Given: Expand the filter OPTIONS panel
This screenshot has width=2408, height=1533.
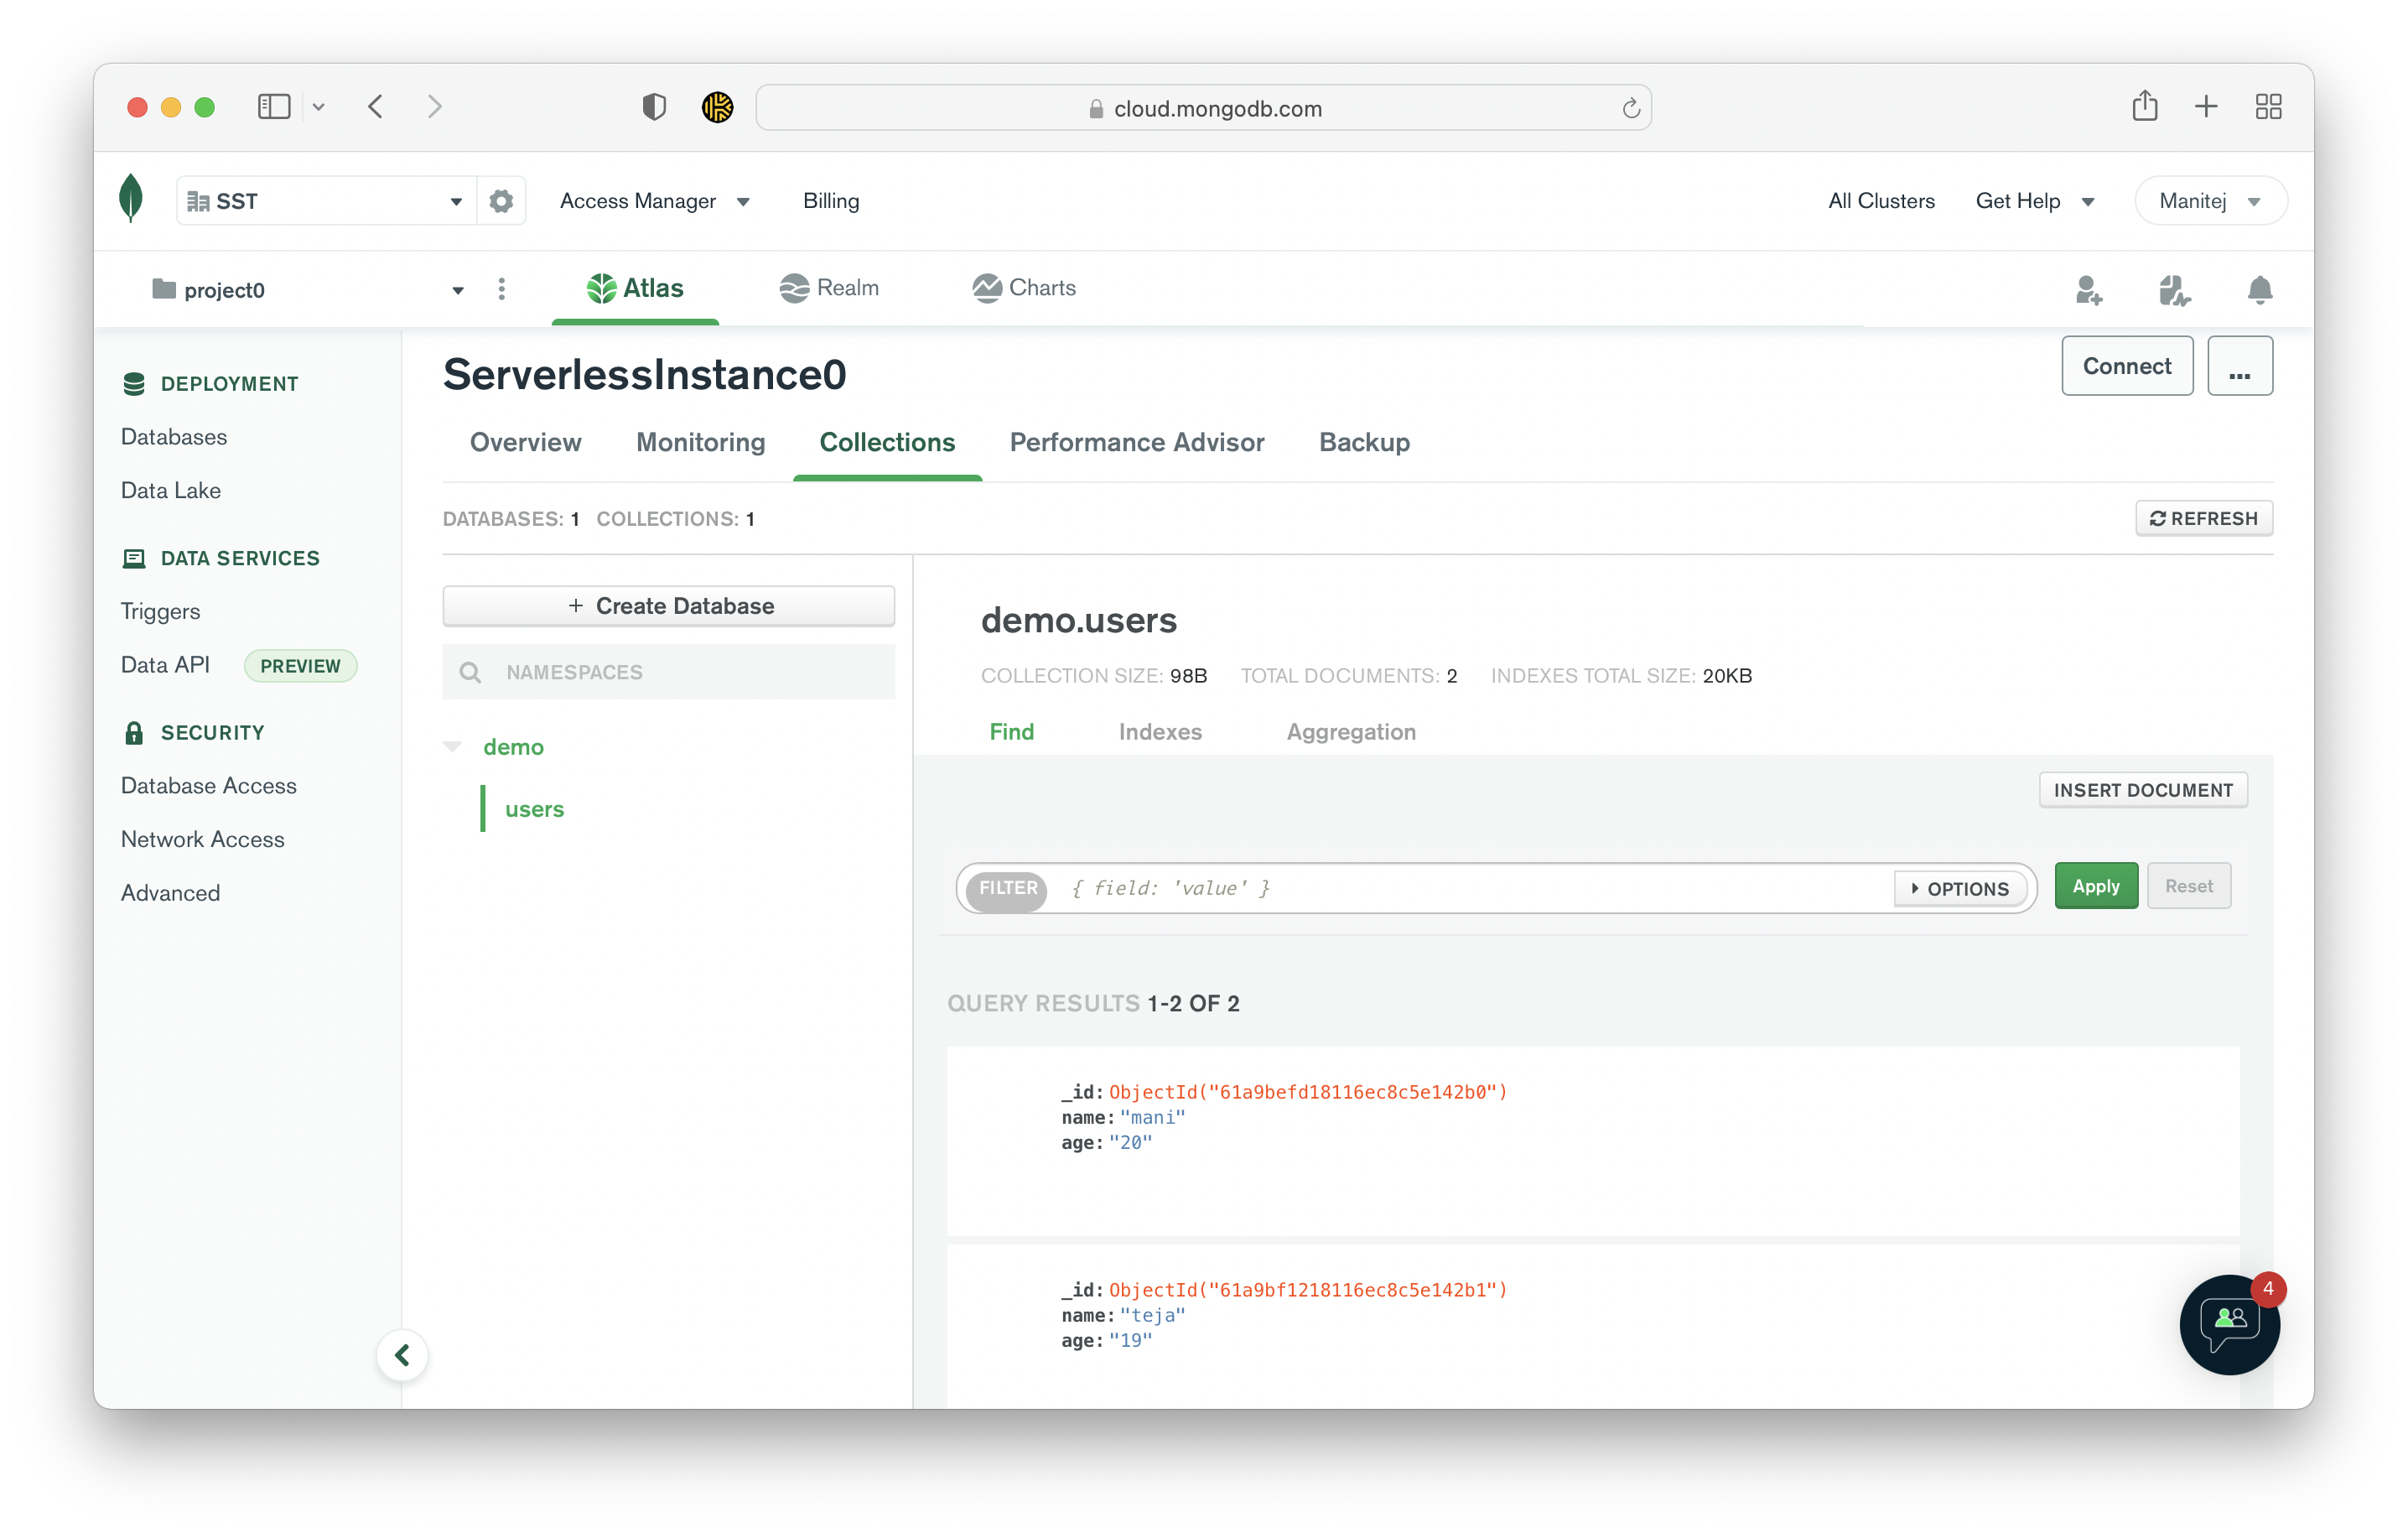Looking at the screenshot, I should click(x=1960, y=888).
